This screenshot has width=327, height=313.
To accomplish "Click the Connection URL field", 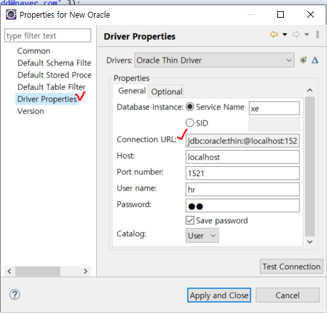I will click(x=243, y=141).
